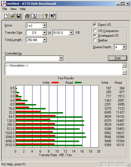This screenshot has width=131, height=167.
Task: Click the read value 16131 in last row
Action: tap(120, 145)
